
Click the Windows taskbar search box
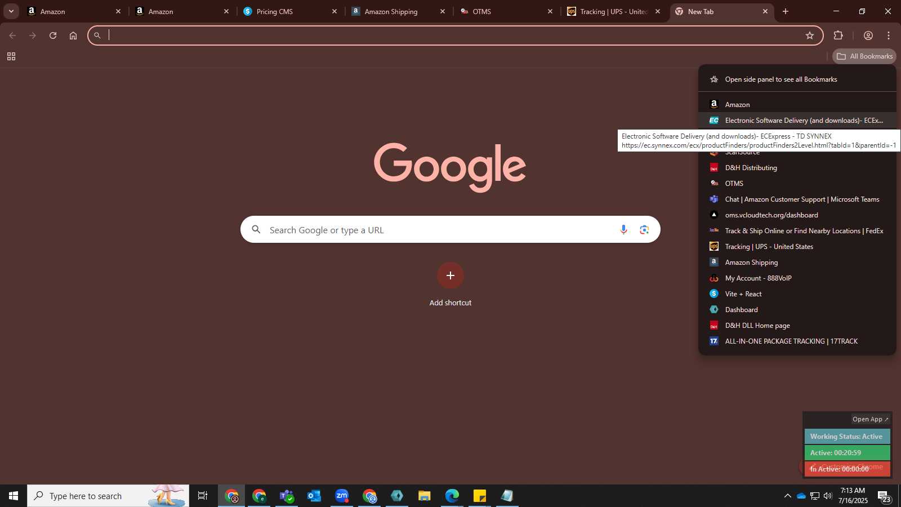tap(108, 496)
